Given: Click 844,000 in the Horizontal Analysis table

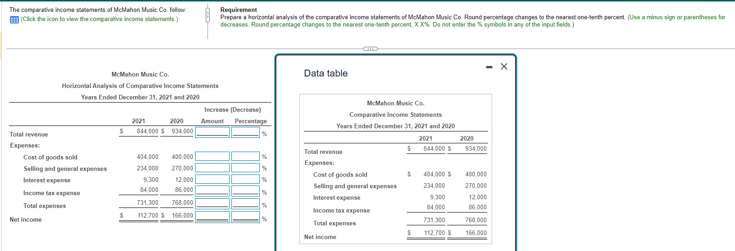Looking at the screenshot, I should pos(147,131).
